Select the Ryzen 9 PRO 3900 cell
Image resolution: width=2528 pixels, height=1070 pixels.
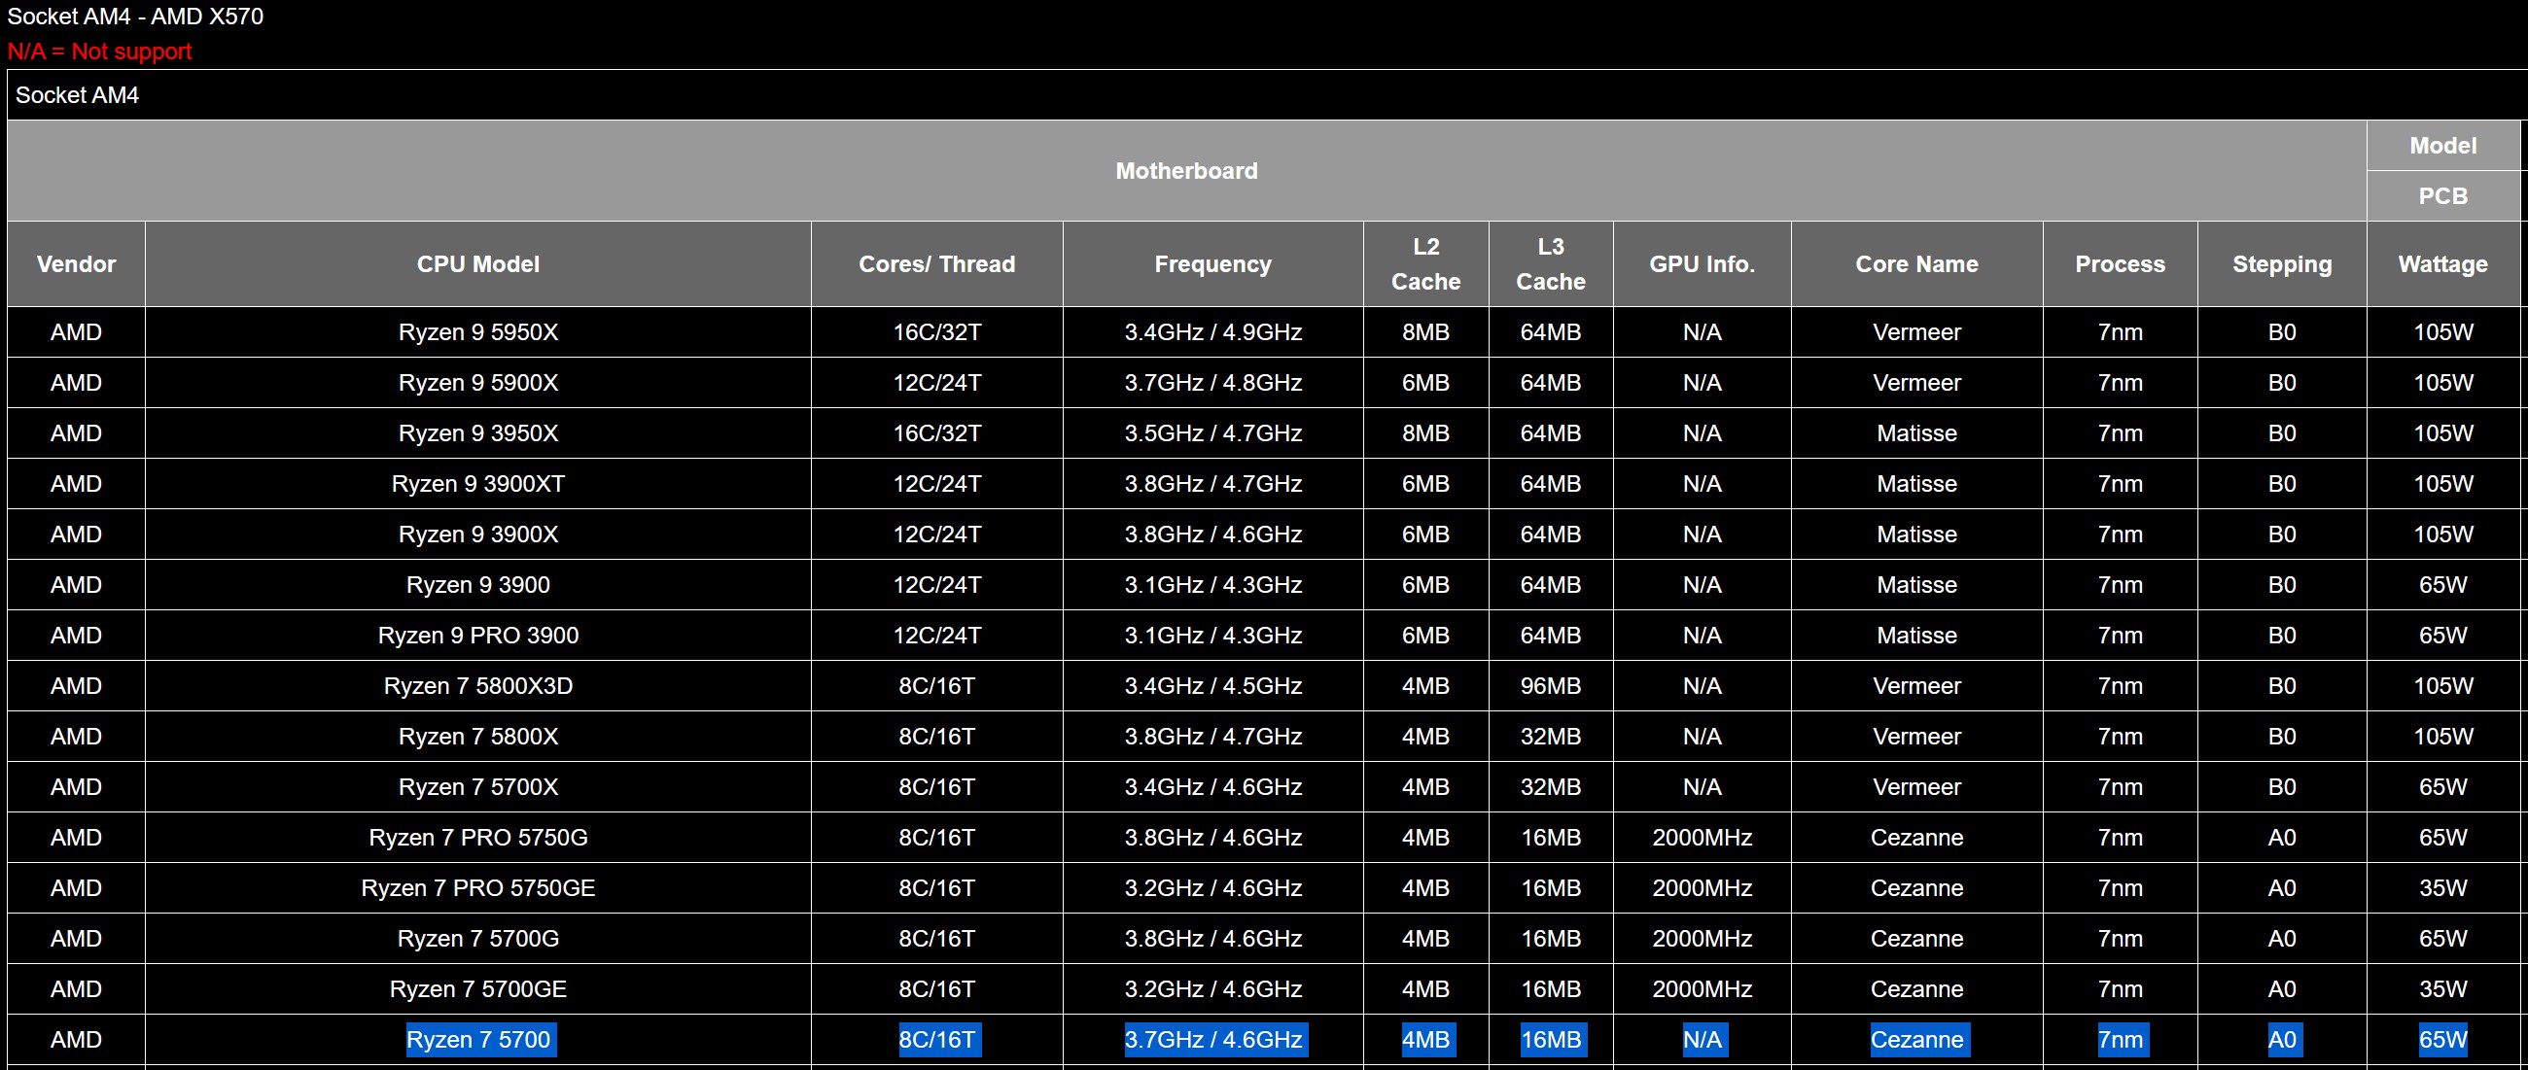(478, 636)
